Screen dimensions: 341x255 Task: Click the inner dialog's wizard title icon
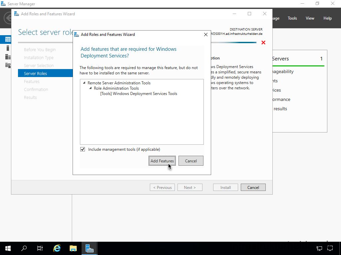(x=77, y=35)
